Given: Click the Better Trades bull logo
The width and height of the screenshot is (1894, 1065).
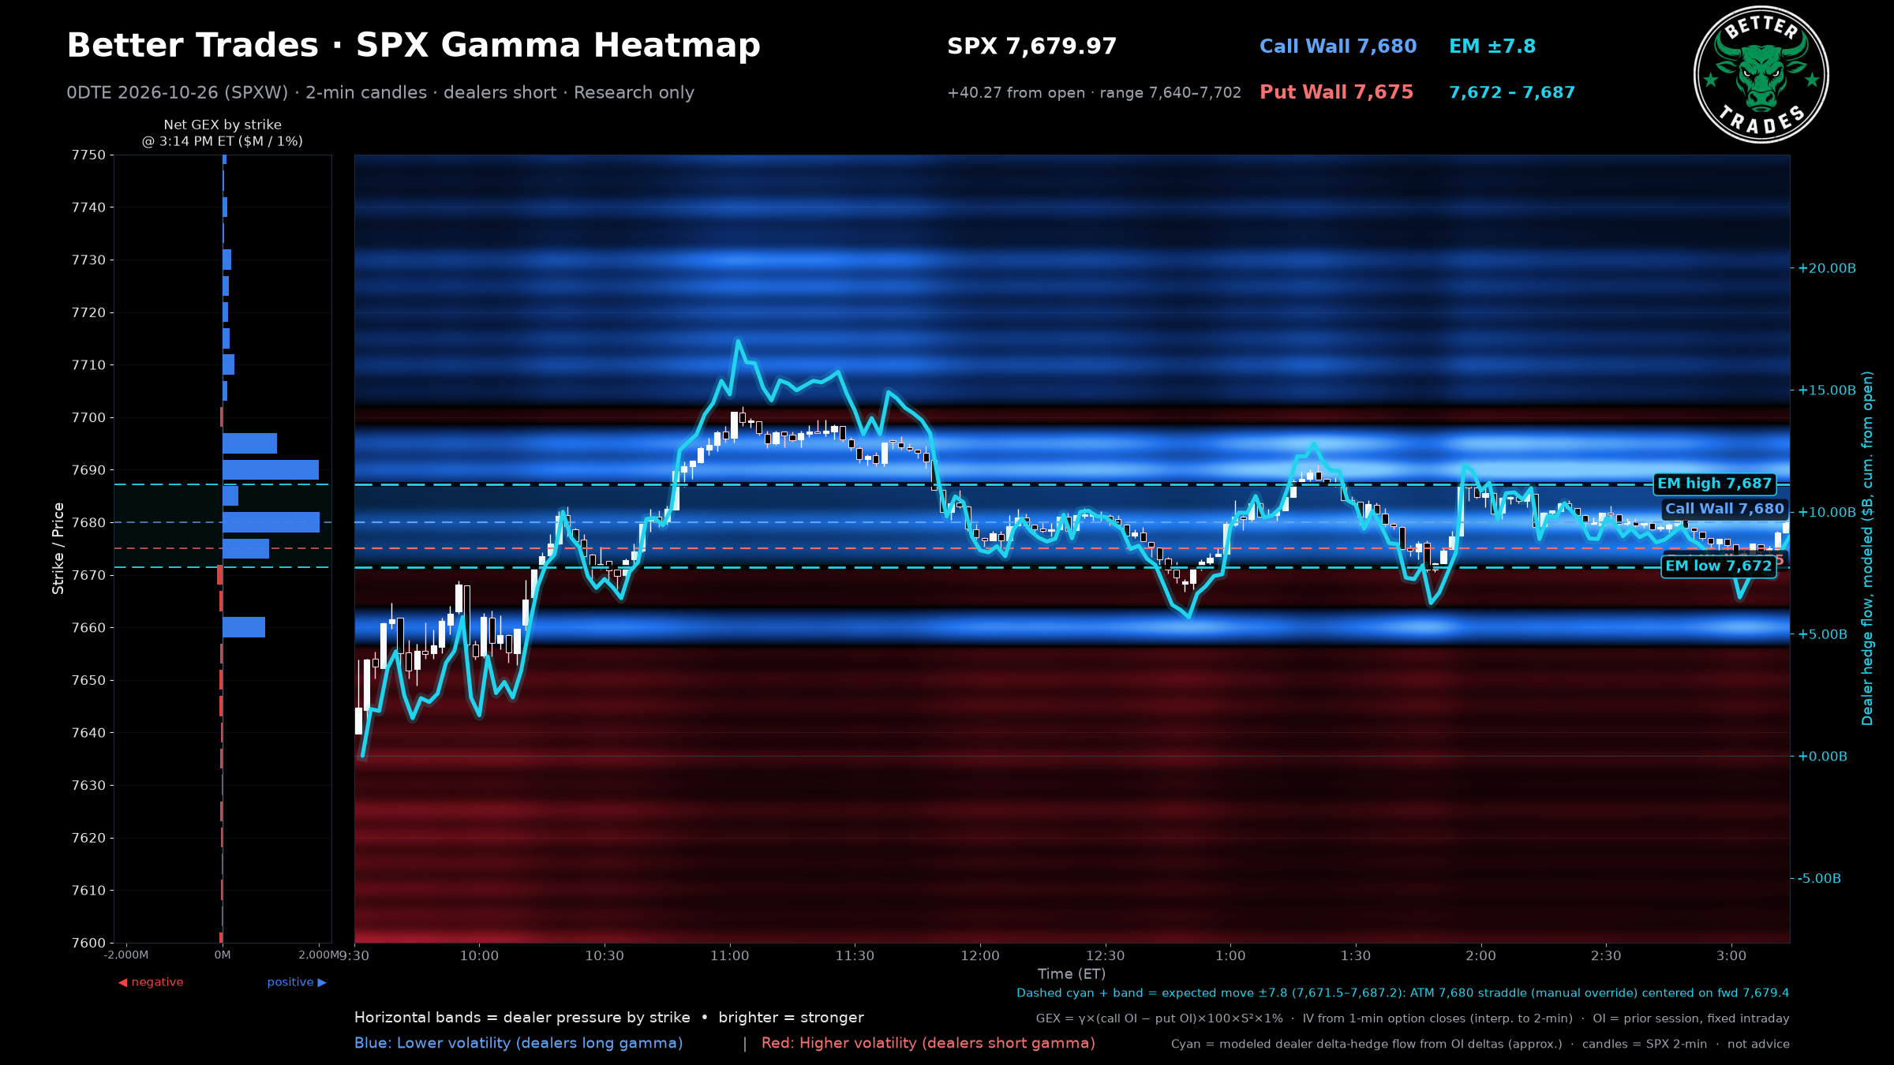Looking at the screenshot, I should (x=1761, y=75).
